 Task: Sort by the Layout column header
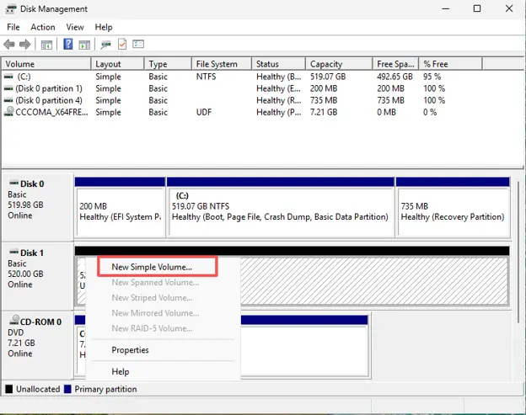tap(118, 64)
